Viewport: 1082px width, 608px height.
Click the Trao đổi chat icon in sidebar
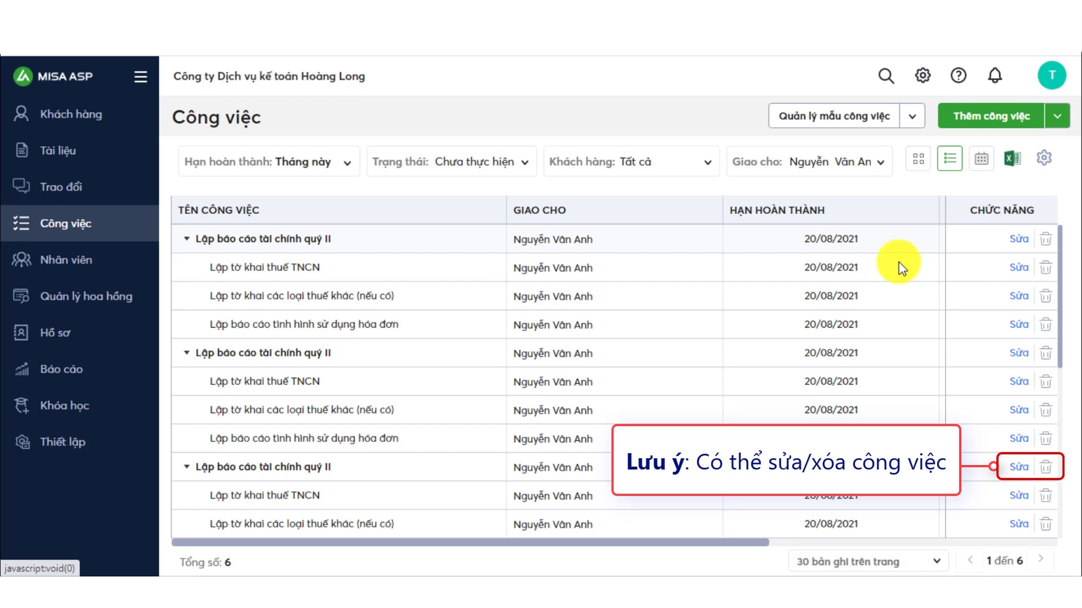(x=21, y=186)
